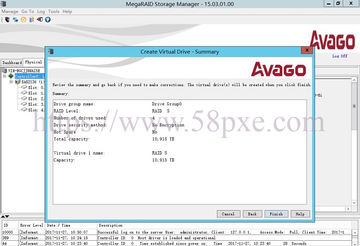This screenshot has height=246, width=360.
Task: Click the Log Off link
Action: [x=340, y=56]
